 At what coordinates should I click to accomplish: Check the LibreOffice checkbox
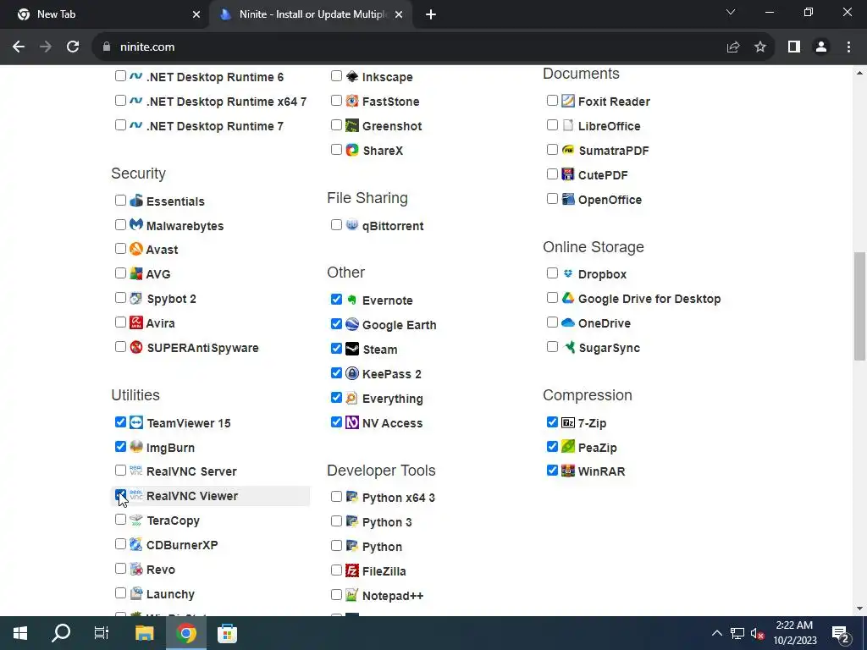point(552,125)
